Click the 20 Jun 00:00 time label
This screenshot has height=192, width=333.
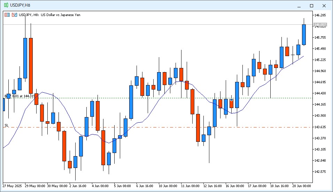(302, 186)
